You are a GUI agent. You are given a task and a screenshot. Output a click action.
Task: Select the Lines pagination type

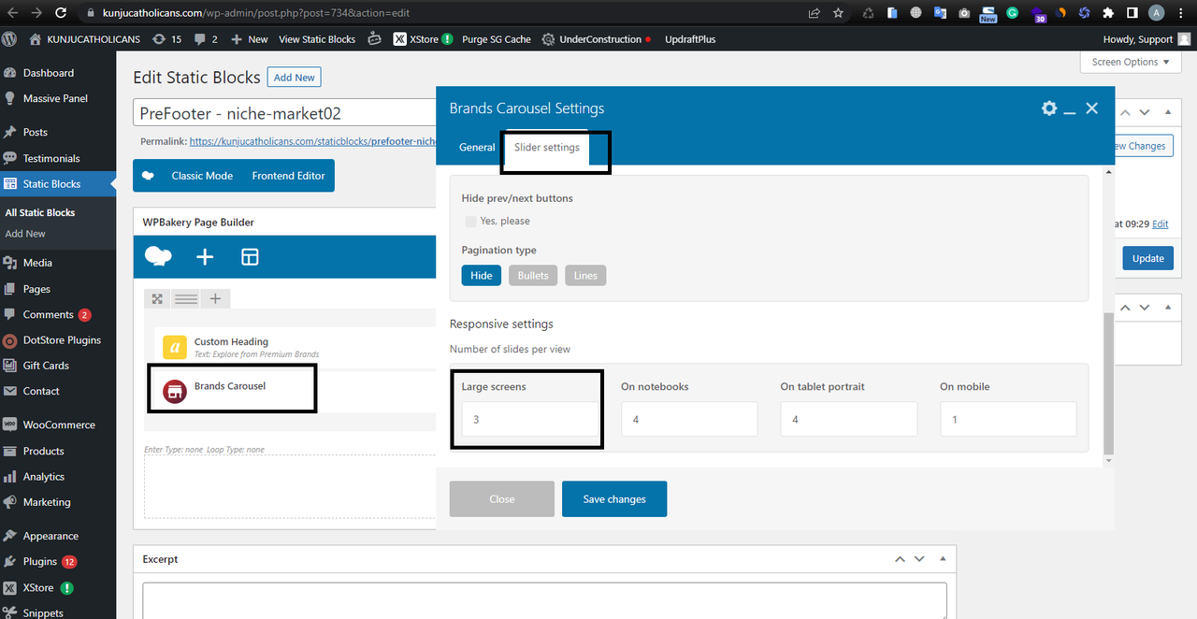coord(585,276)
